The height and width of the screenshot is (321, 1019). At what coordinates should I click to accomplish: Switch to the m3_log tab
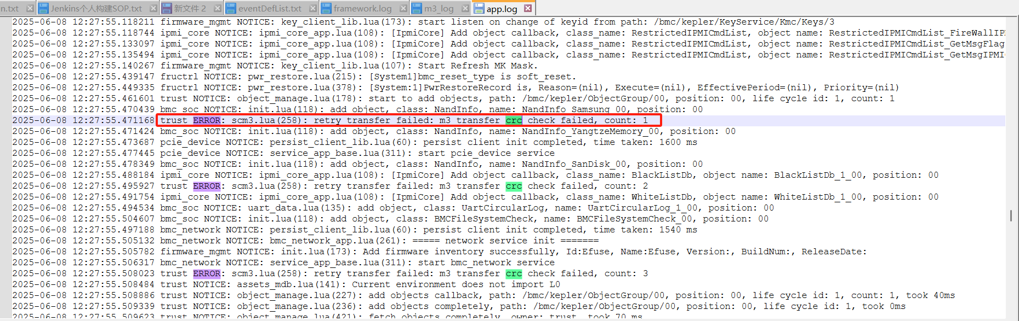439,9
